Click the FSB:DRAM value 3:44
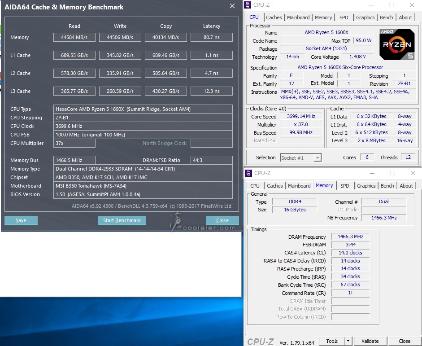Viewport: 422px width, 346px height. click(x=350, y=245)
